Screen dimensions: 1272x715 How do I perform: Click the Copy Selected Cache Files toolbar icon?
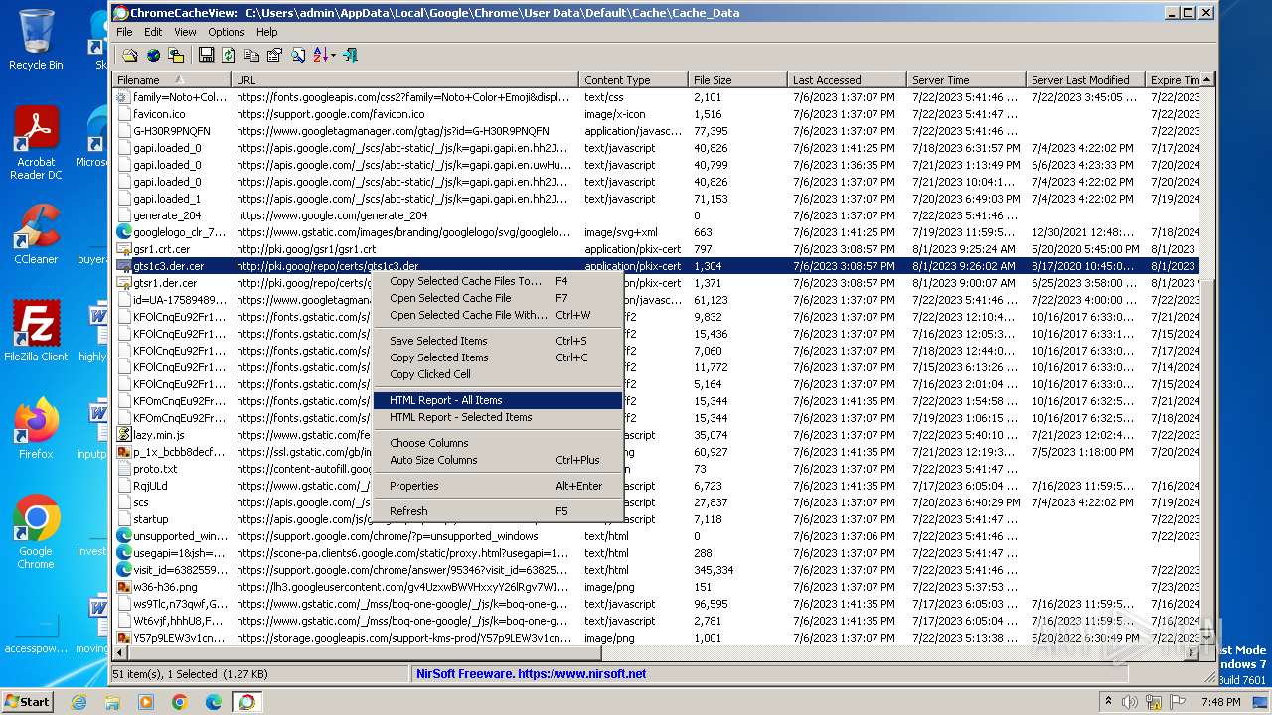coord(176,55)
